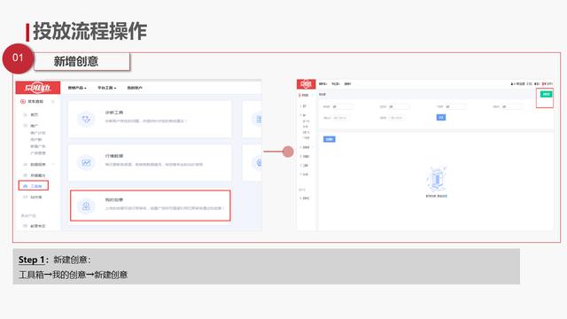Click the blue button above the empty list
Screen dimensions: 567x319
pos(329,139)
